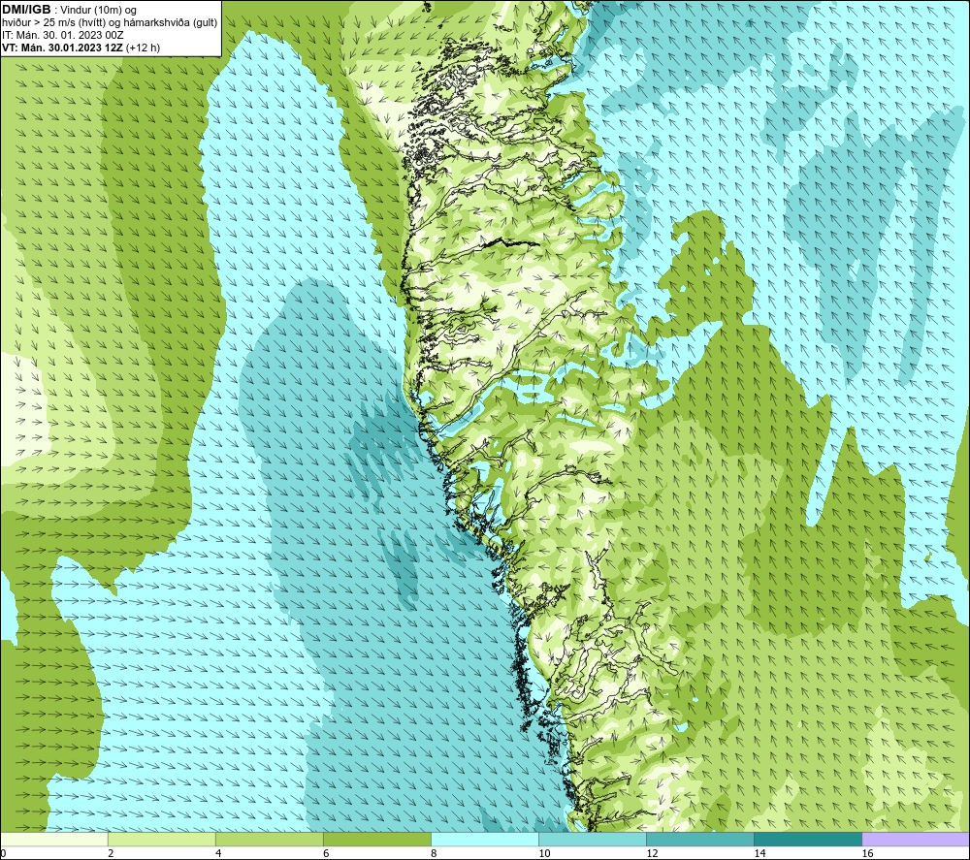Screen dimensions: 970x860
Task: Click the palest yellow 0–2 m/s legend swatch
Action: (x=54, y=840)
